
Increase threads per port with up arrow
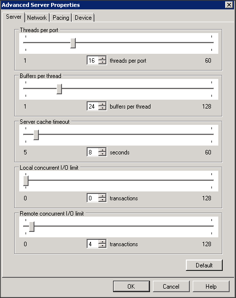pyautogui.click(x=102, y=58)
